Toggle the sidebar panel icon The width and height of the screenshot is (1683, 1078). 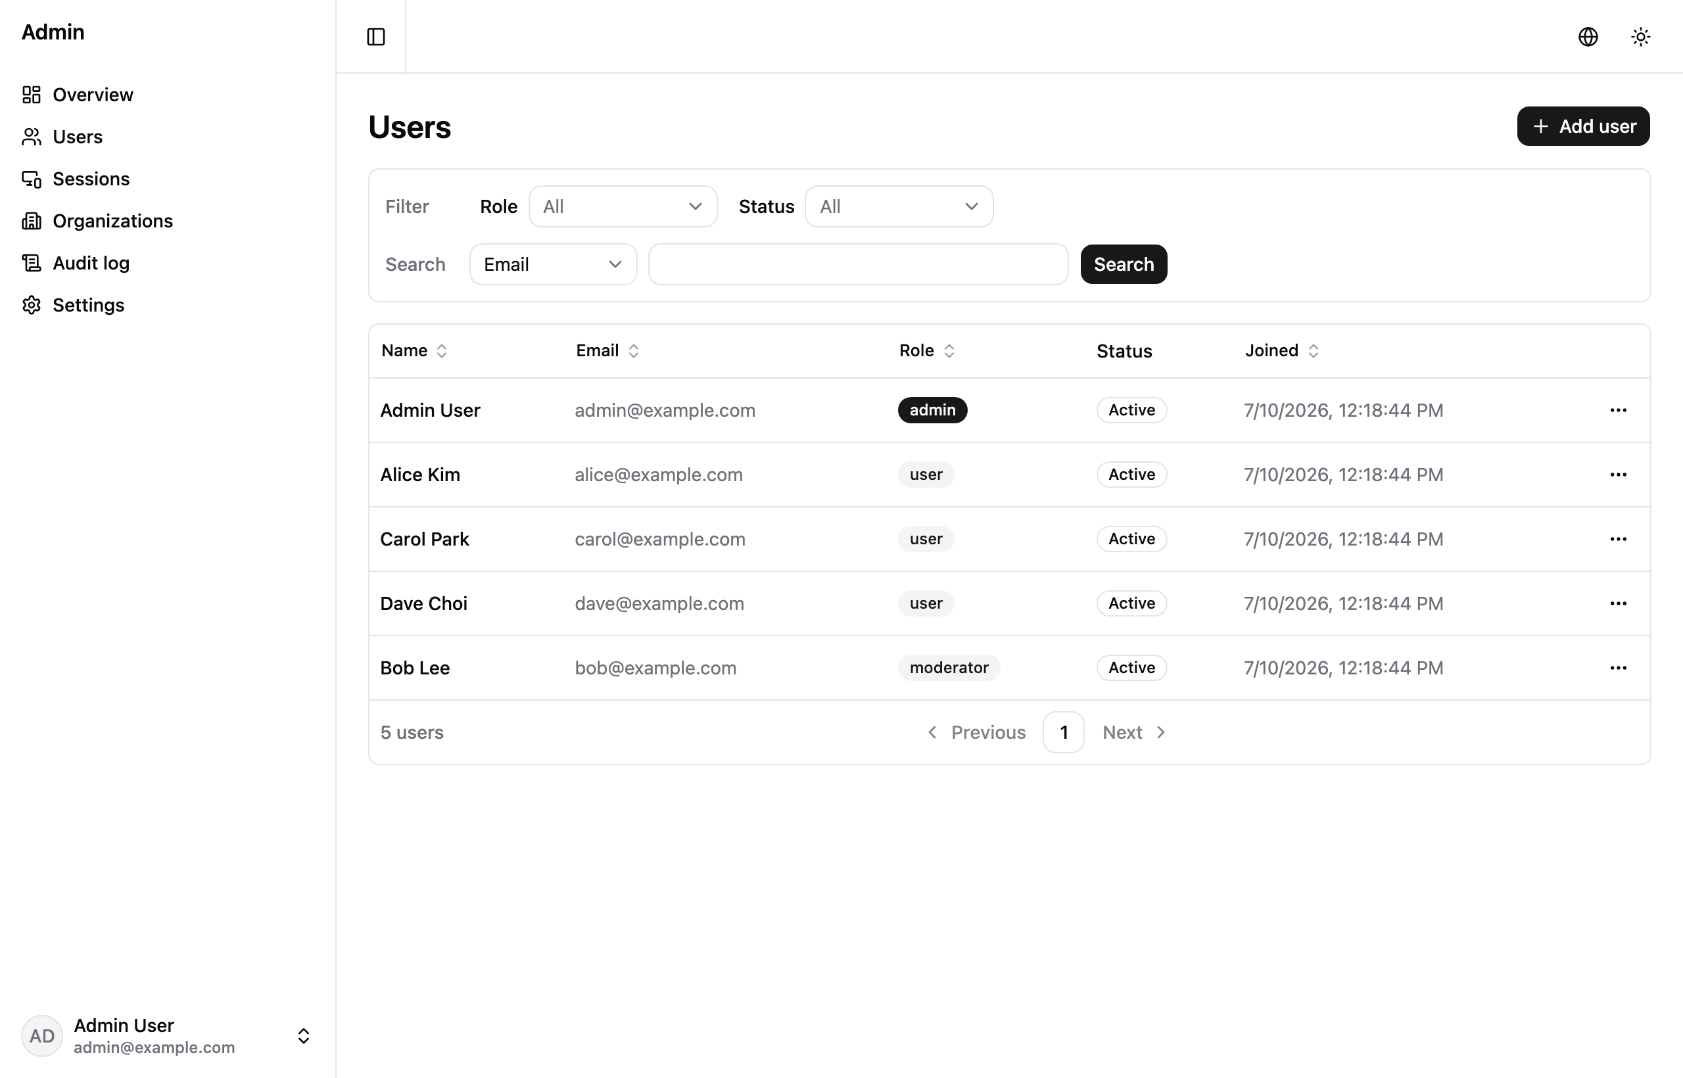376,36
